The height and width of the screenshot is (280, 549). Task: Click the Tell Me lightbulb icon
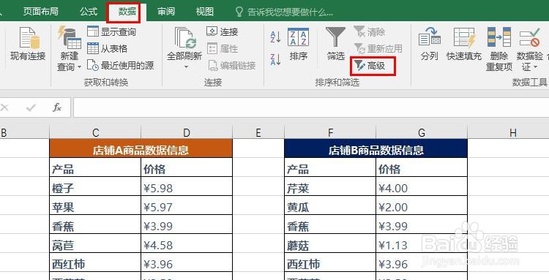[239, 12]
